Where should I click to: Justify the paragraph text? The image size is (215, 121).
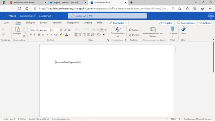[88, 35]
